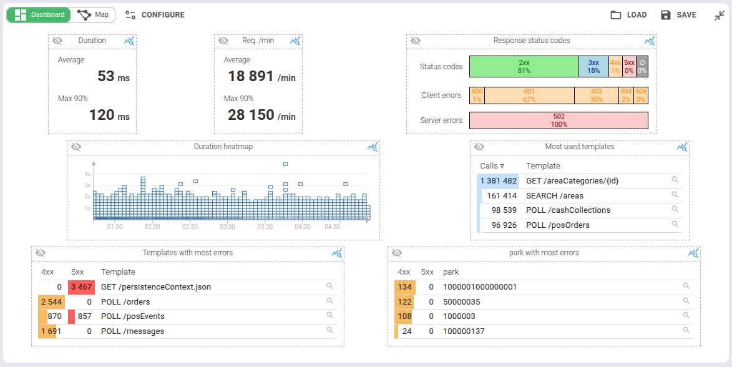Image resolution: width=732 pixels, height=367 pixels.
Task: Click the SAVE button
Action: click(x=678, y=14)
